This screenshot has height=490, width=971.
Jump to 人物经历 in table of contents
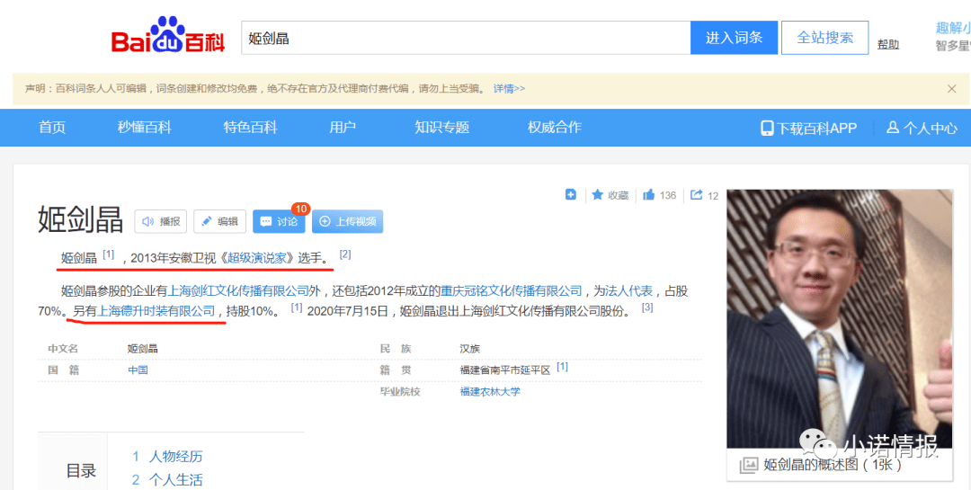175,457
